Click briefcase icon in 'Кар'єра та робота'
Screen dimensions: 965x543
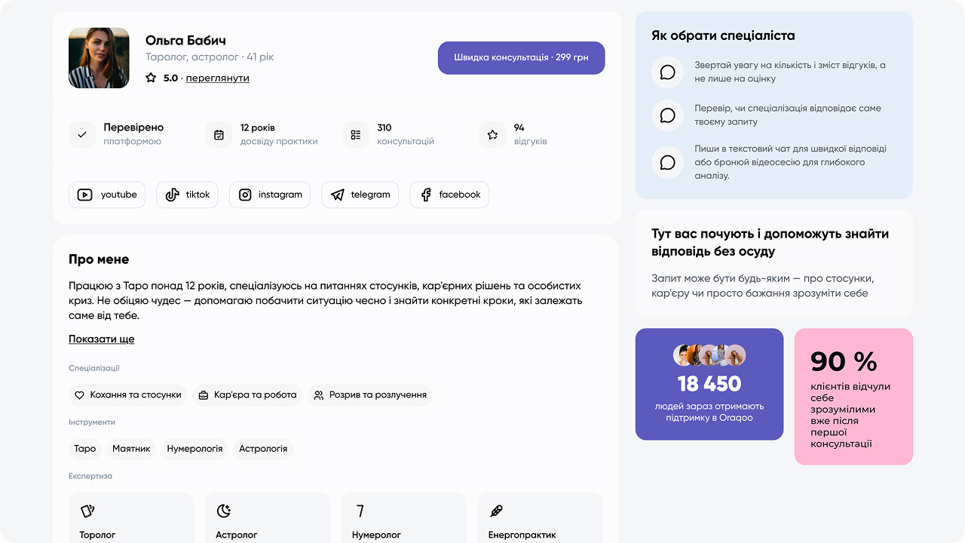(203, 394)
